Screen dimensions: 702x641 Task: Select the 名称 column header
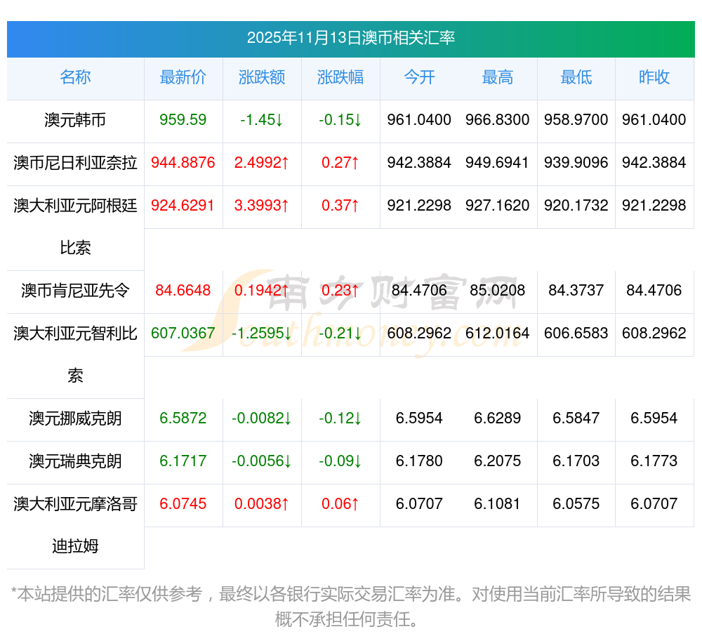coord(75,77)
